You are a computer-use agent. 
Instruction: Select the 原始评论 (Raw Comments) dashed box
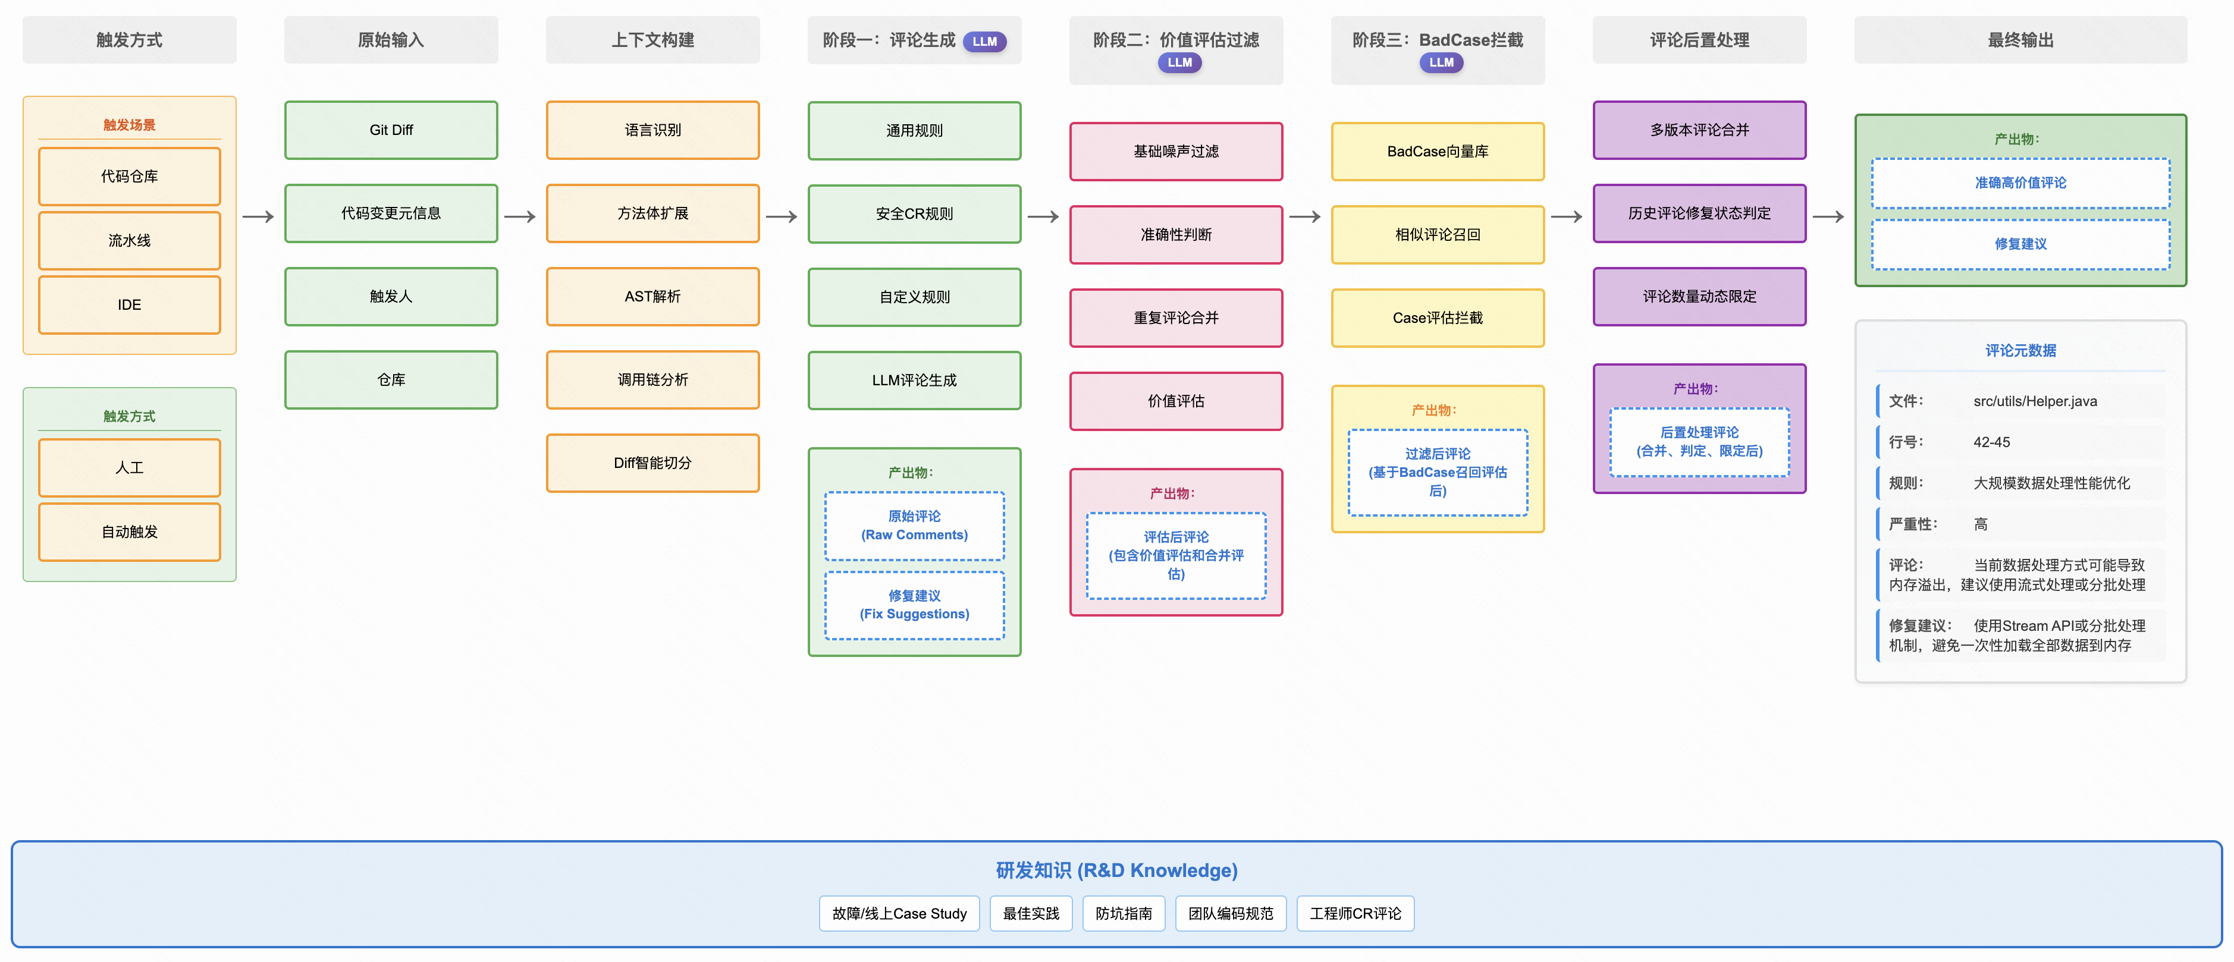click(x=914, y=525)
